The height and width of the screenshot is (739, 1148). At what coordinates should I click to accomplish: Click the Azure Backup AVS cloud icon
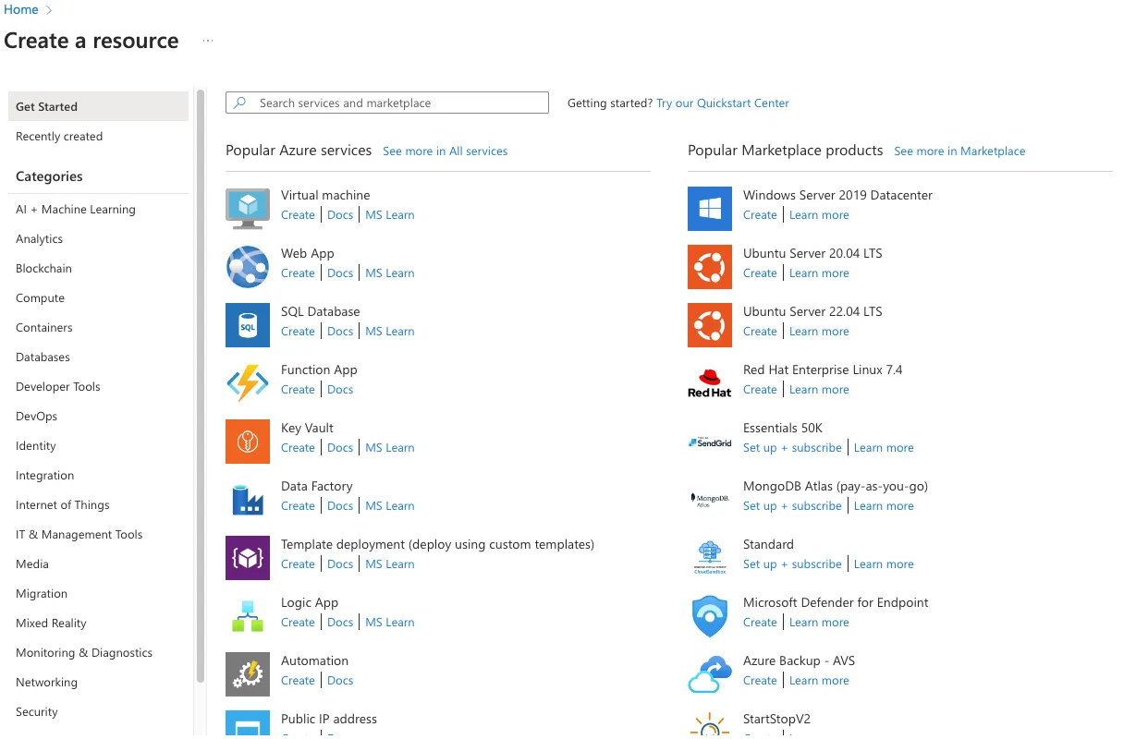pyautogui.click(x=710, y=674)
